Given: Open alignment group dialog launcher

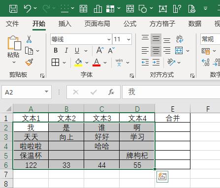Looking at the screenshot, I should coord(192,76).
